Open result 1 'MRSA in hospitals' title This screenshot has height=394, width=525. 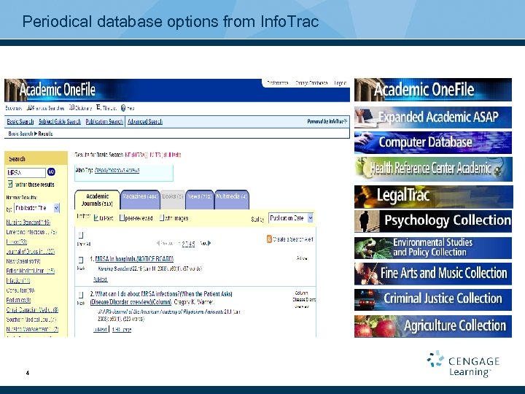point(134,259)
